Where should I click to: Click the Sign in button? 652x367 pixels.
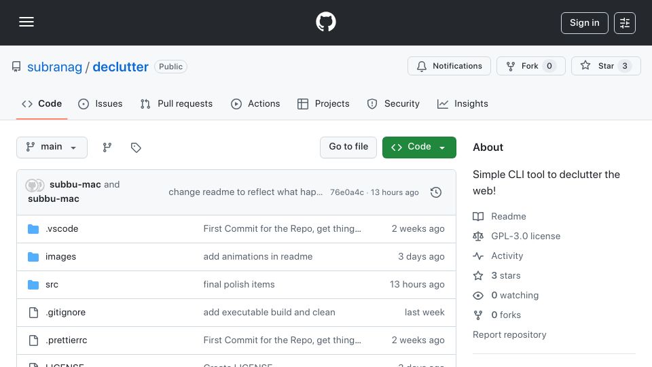coord(584,23)
